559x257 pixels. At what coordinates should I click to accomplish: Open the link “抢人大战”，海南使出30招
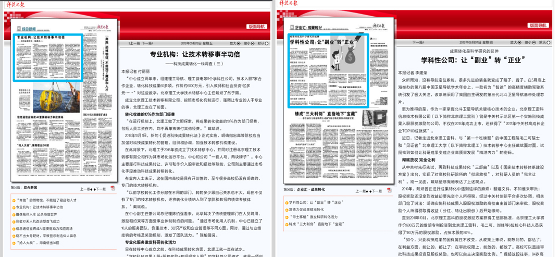point(38,242)
